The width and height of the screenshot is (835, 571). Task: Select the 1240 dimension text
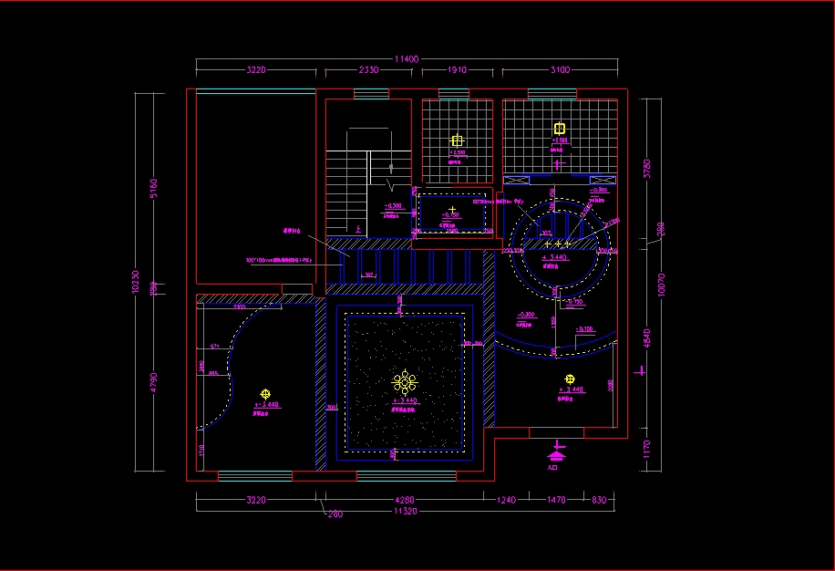click(x=506, y=500)
